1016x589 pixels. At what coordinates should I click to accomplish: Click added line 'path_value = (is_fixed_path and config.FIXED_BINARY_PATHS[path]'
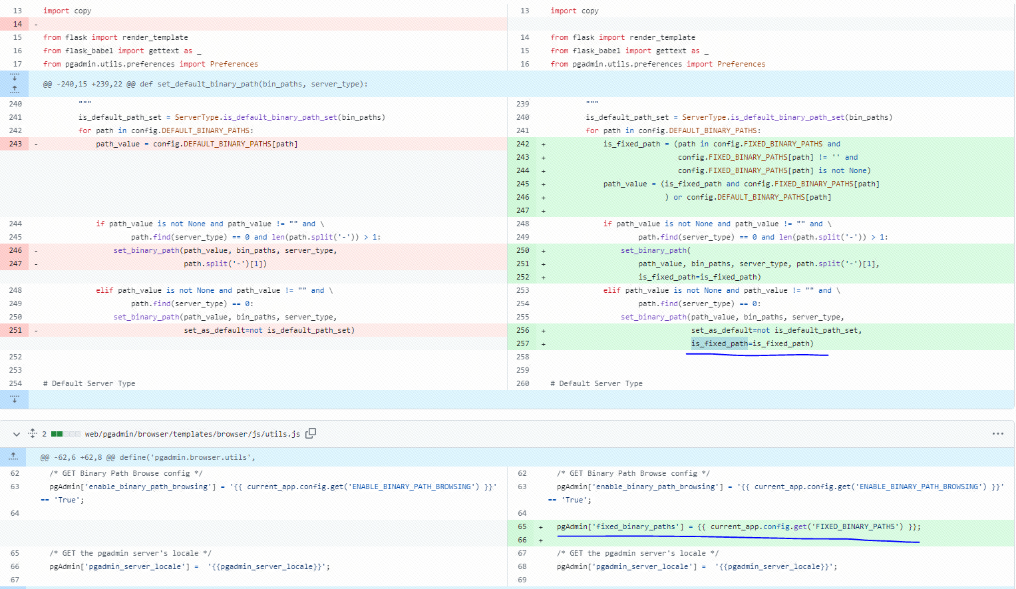741,184
